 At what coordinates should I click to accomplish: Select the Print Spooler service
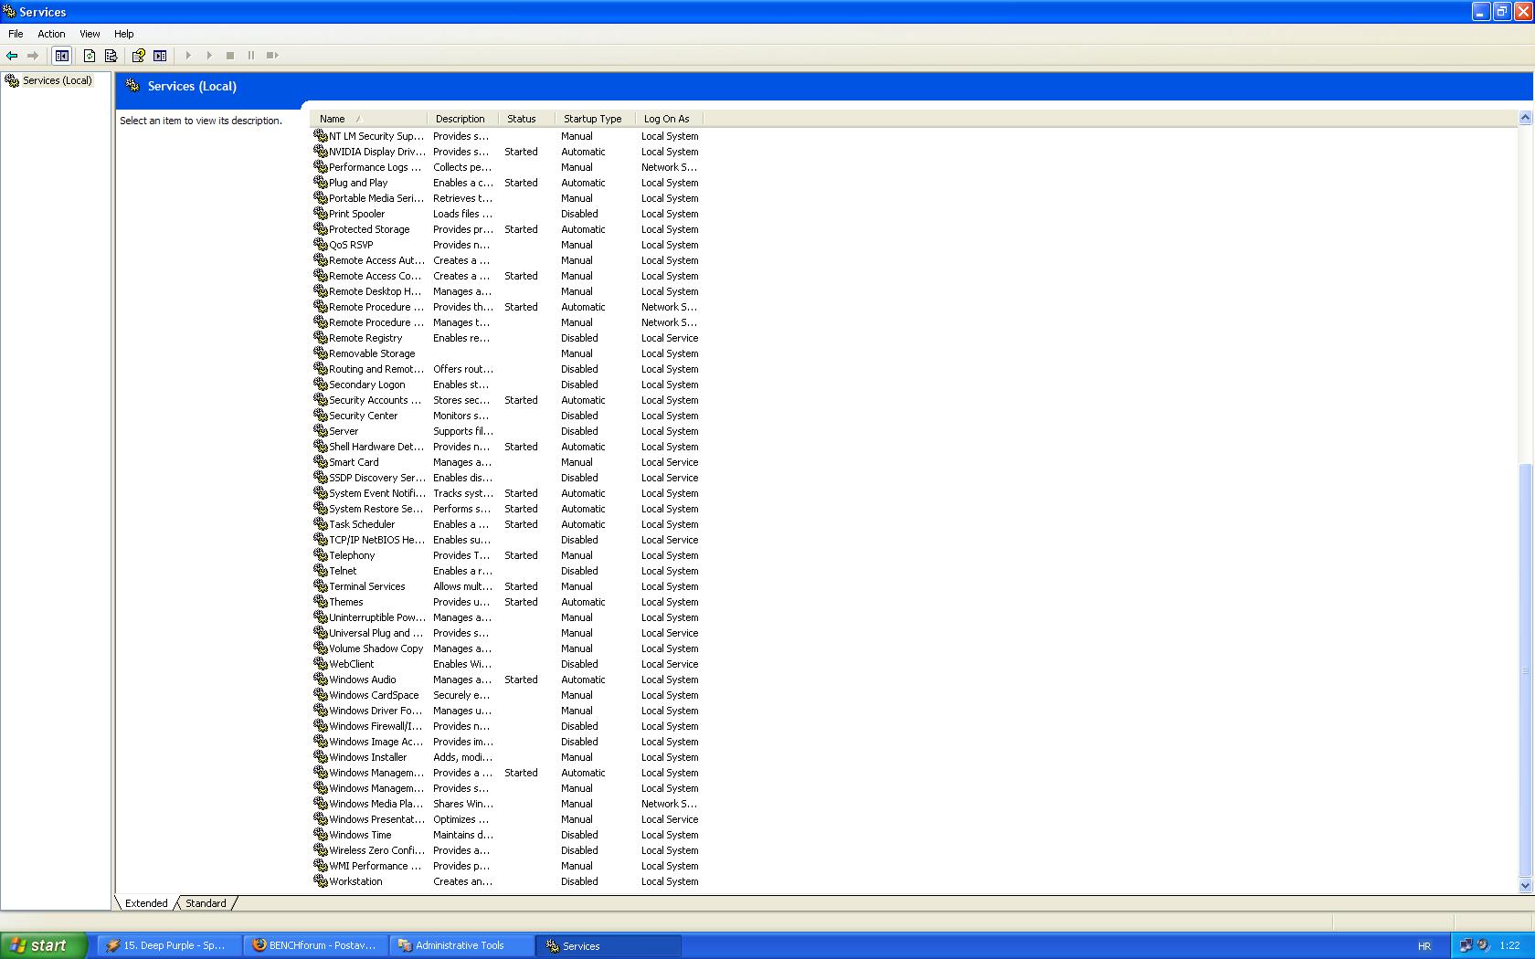356,214
